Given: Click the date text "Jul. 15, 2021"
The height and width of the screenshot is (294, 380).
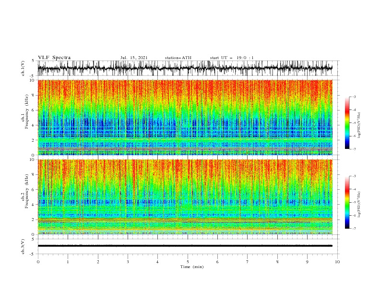Looking at the screenshot, I should 134,58.
